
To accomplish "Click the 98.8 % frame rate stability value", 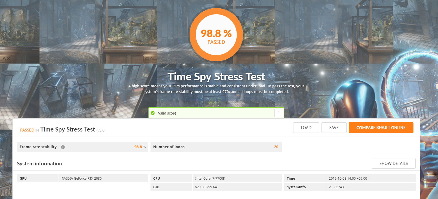I will pos(140,147).
